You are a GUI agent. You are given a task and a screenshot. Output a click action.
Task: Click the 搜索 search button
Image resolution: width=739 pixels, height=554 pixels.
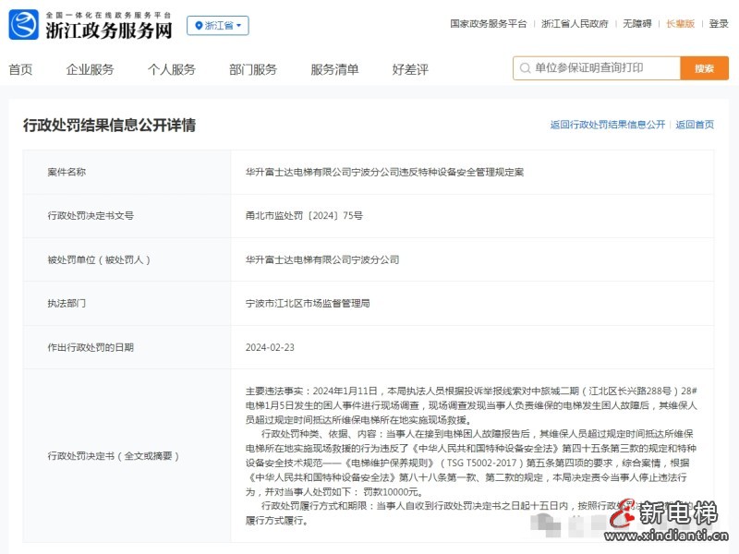(x=704, y=67)
